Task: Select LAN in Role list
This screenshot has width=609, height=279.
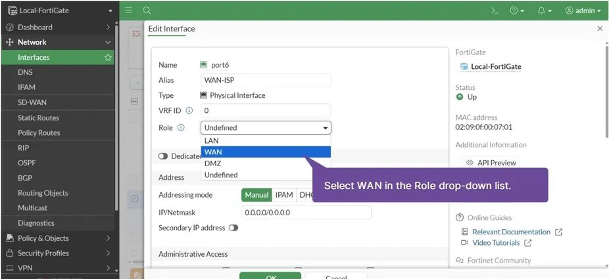Action: coord(266,140)
